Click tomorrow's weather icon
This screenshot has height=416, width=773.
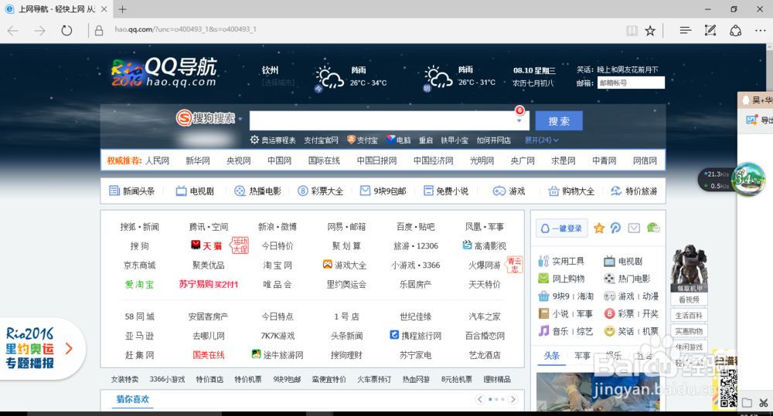438,78
